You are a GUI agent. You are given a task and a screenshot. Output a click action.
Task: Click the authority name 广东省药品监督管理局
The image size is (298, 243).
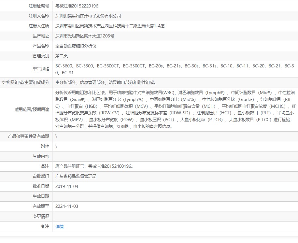[76, 176]
